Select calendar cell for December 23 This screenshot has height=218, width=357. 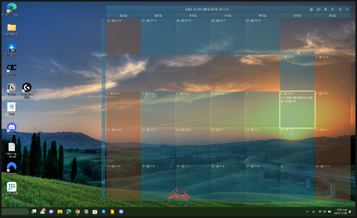click(332, 183)
